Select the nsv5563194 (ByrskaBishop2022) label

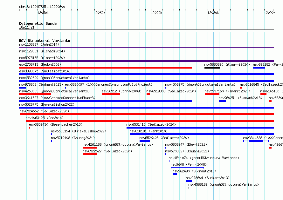pyautogui.click(x=79, y=131)
